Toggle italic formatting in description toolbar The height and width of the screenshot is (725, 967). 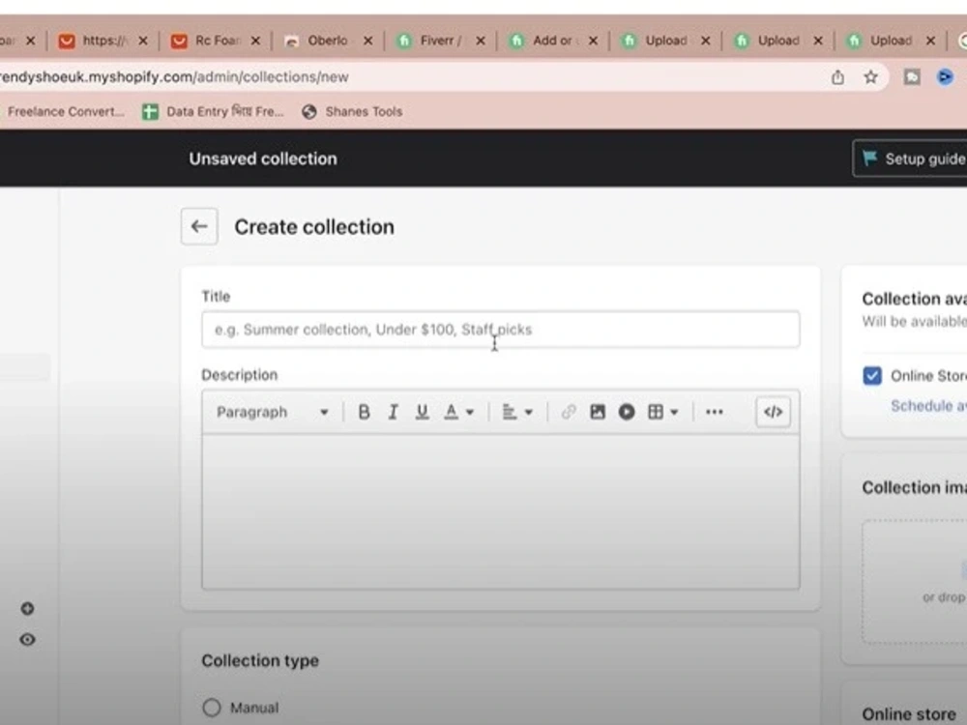(x=393, y=412)
